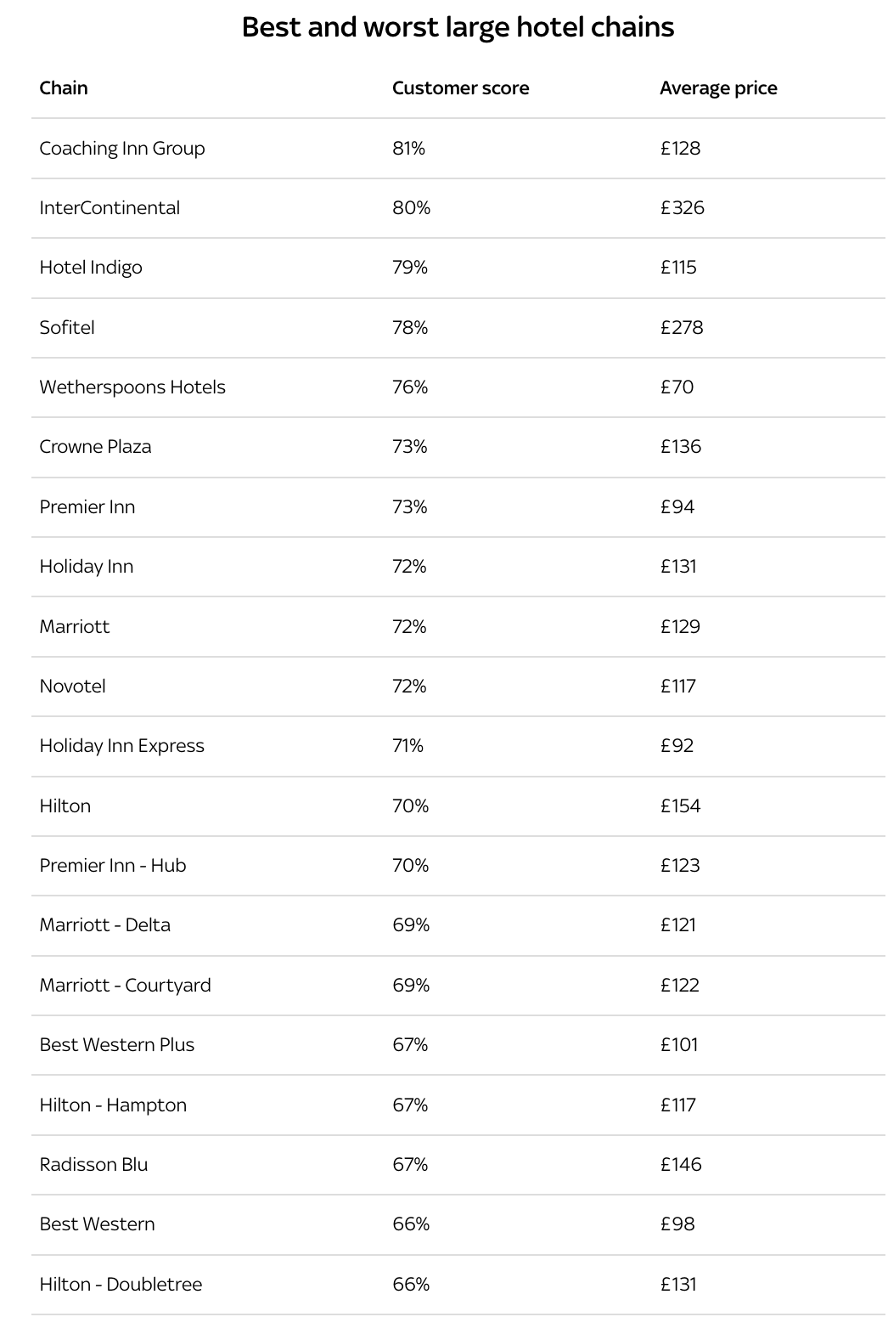Screen dimensions: 888x1317
Task: Select Best Western Plus chain name
Action: pos(117,1045)
